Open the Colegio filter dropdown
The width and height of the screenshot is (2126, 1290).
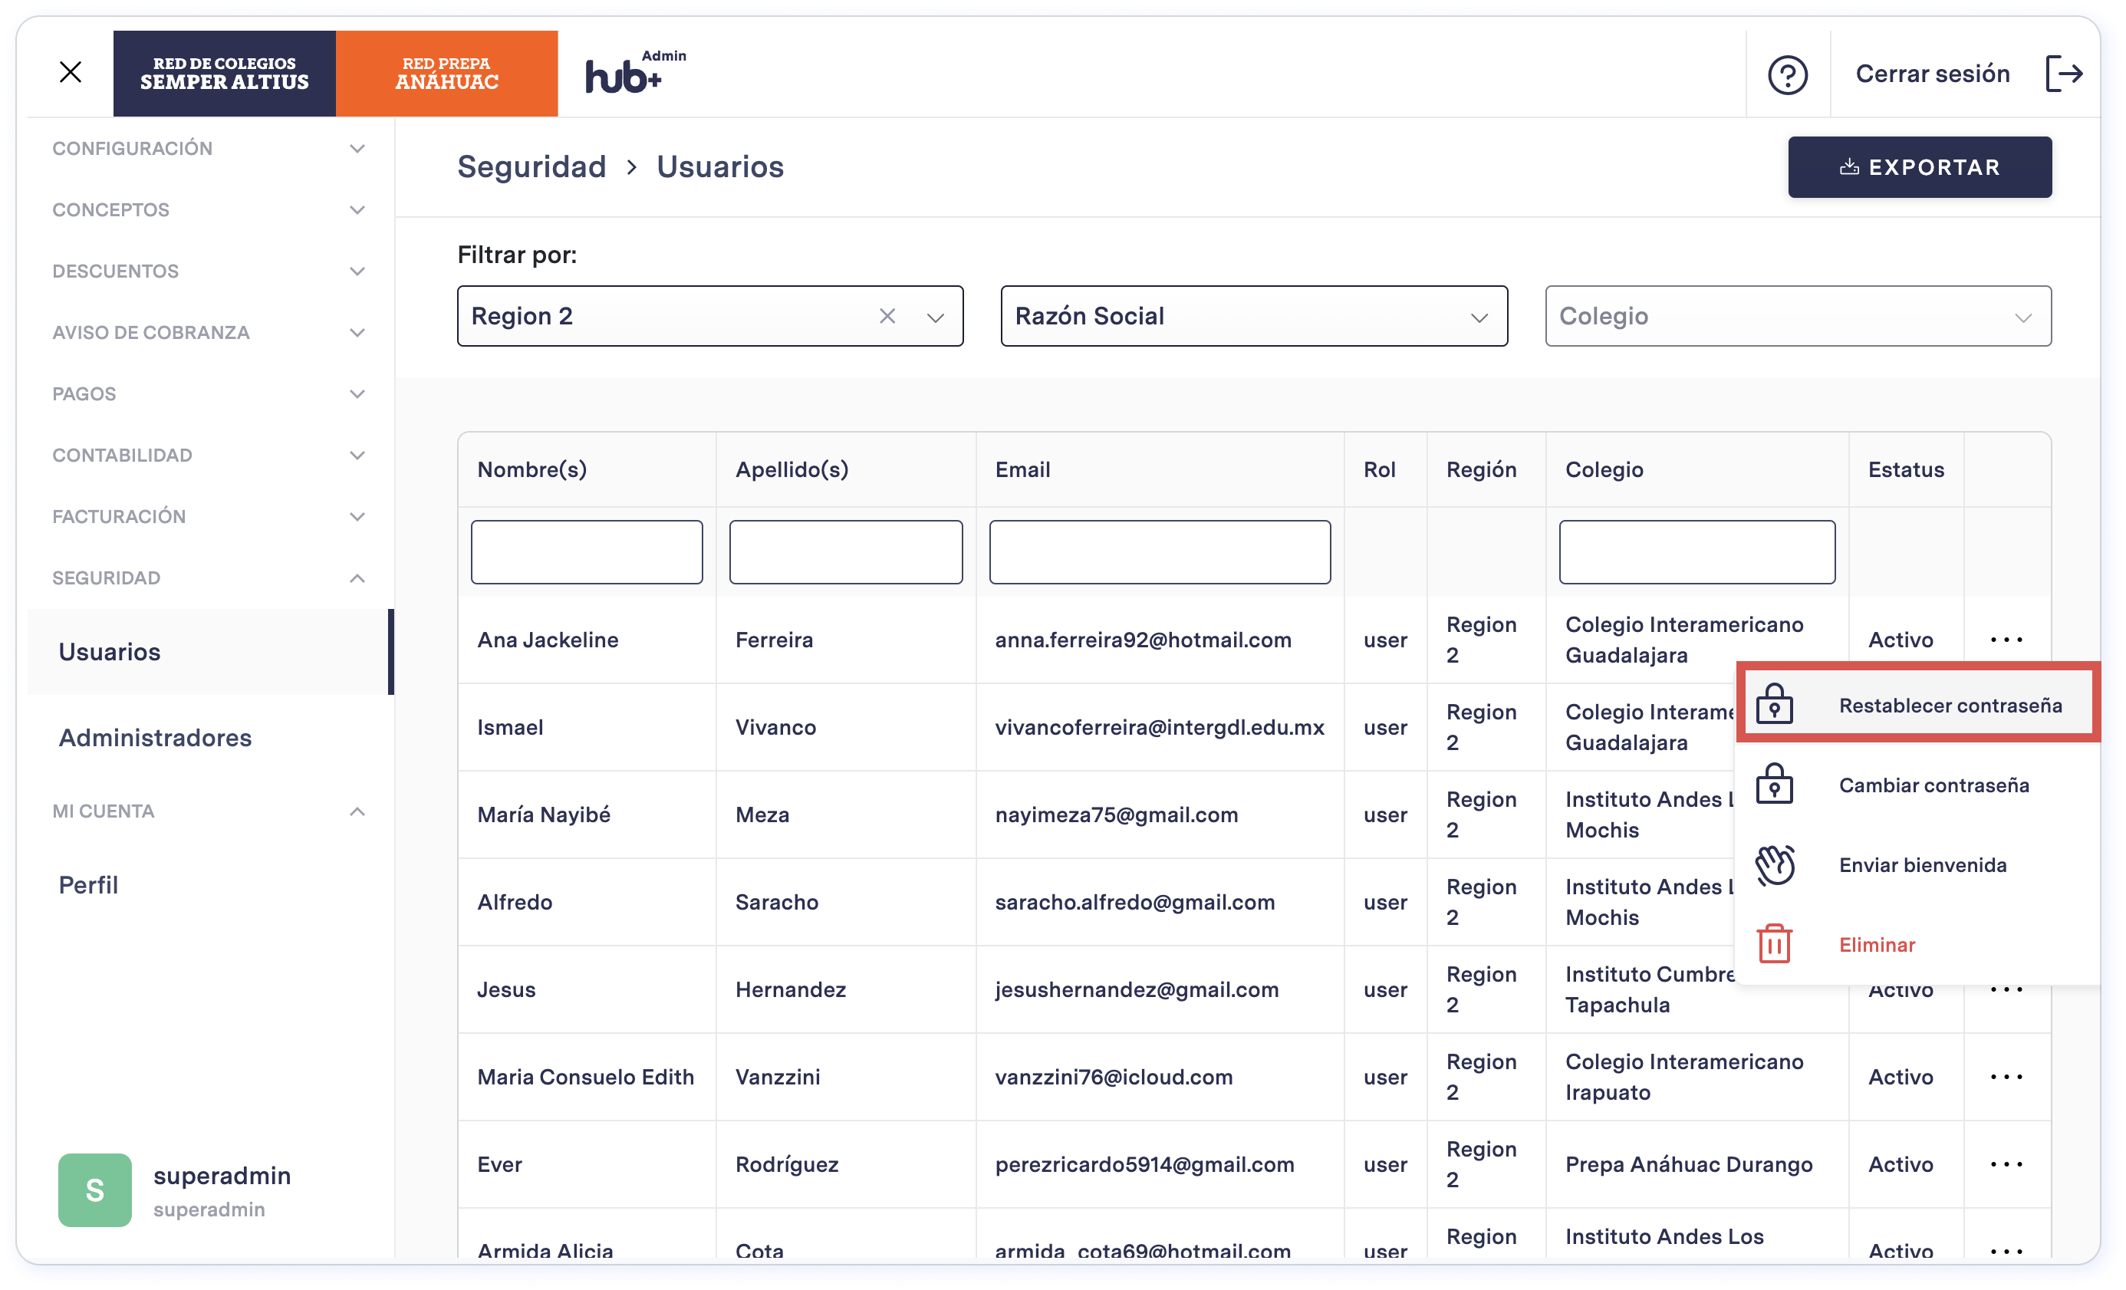1797,316
